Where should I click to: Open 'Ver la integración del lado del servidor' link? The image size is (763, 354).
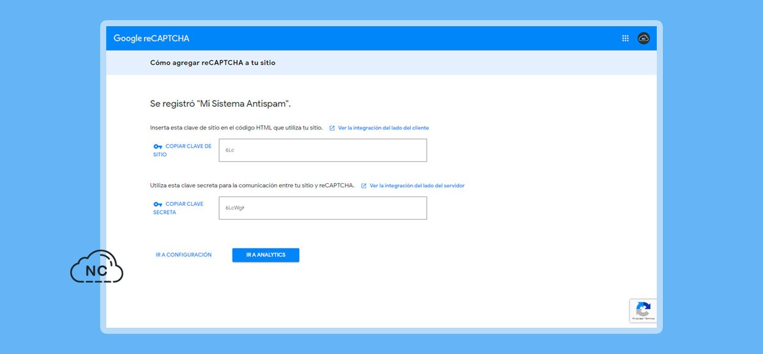point(417,186)
